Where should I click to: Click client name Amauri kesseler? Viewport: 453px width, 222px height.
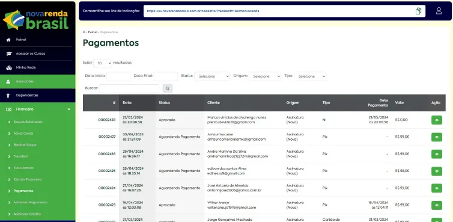point(220,135)
